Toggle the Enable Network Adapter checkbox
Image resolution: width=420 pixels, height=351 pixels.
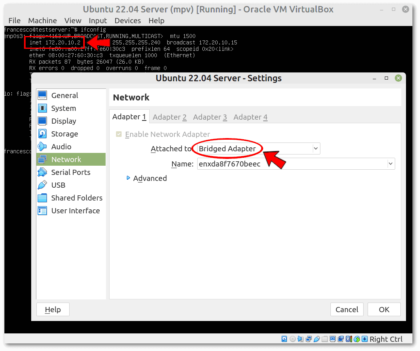(119, 134)
